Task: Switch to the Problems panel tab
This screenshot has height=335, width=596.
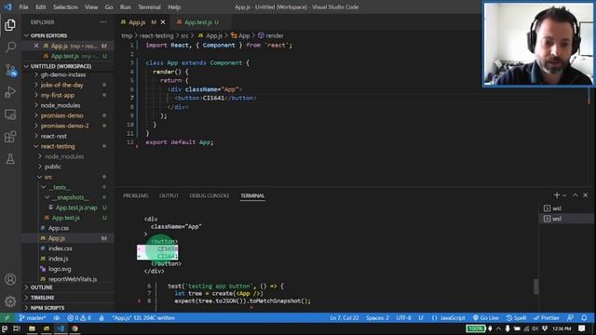Action: (x=135, y=195)
